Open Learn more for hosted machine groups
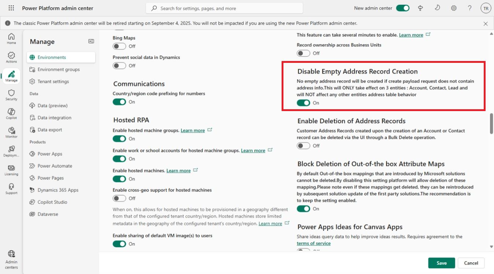 [193, 130]
